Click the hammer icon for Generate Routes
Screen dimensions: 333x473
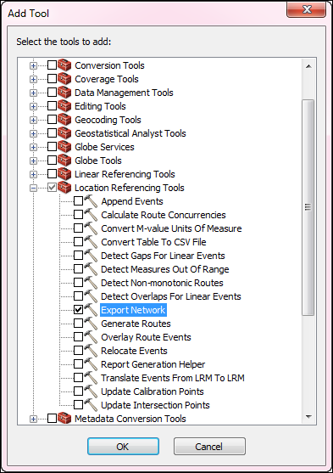pyautogui.click(x=91, y=323)
